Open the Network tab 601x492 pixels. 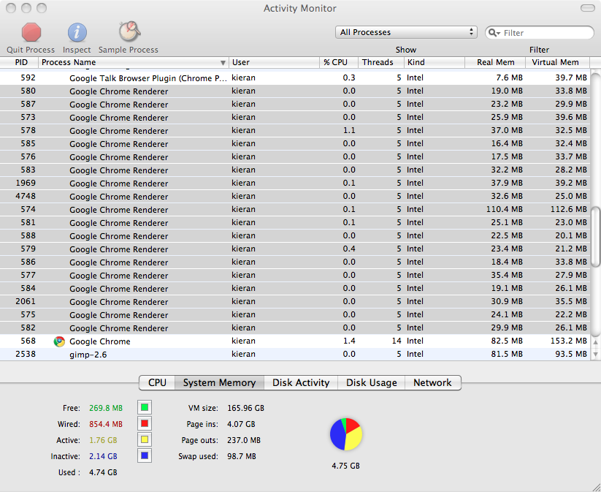point(432,382)
